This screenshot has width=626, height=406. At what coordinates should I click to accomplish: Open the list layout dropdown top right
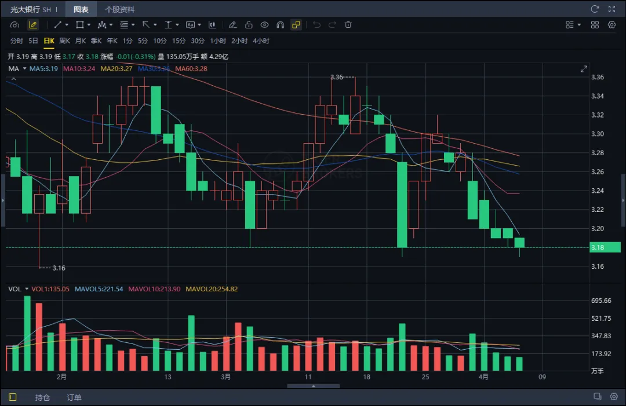click(573, 25)
